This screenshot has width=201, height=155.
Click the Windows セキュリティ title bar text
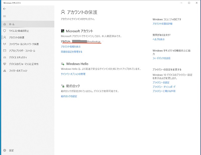pyautogui.click(x=12, y=3)
